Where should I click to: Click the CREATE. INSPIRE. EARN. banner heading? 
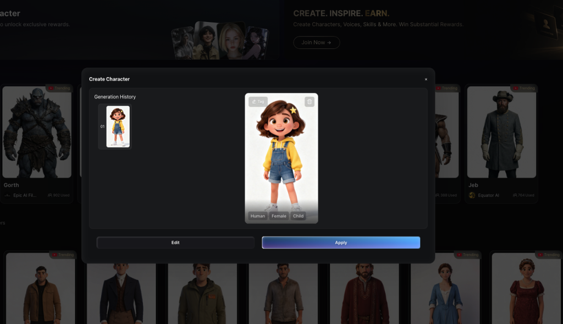tap(341, 14)
